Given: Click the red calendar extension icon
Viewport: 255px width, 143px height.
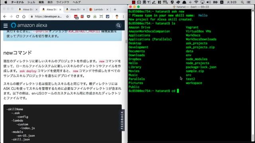Looking at the screenshot, I should point(76,17).
